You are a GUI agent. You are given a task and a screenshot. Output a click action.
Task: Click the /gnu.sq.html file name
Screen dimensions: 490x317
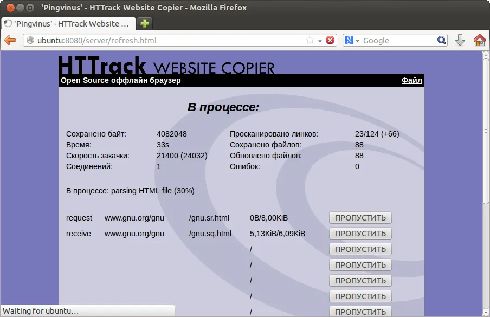(210, 234)
